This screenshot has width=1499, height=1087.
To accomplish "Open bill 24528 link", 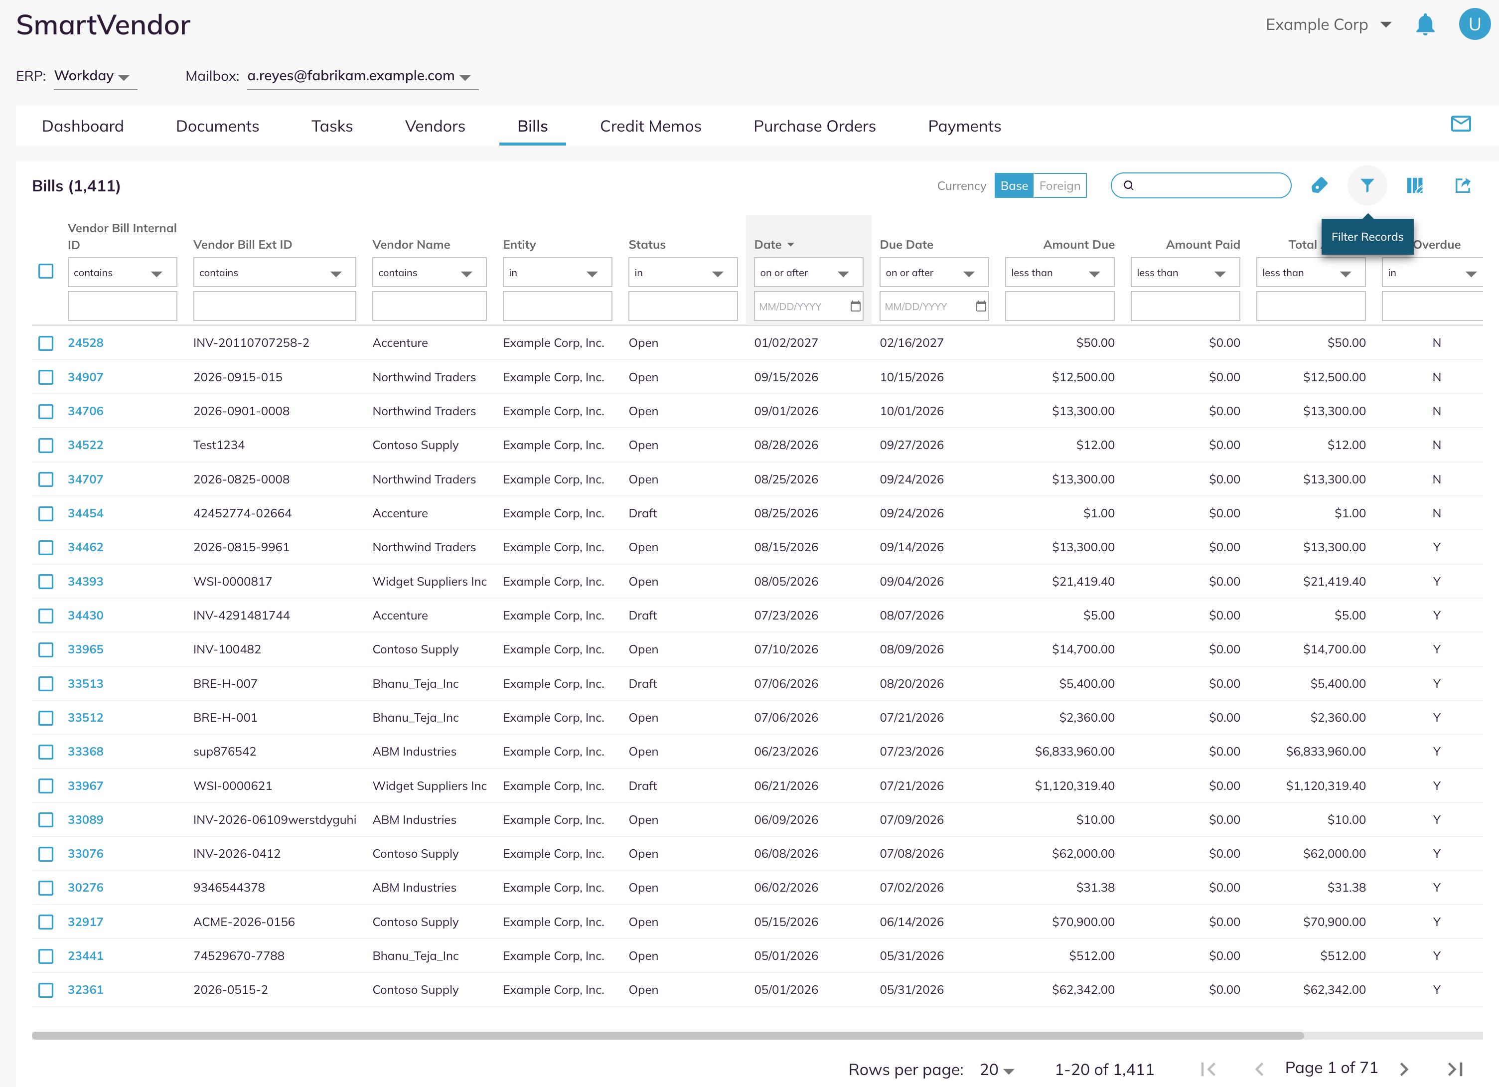I will 86,342.
